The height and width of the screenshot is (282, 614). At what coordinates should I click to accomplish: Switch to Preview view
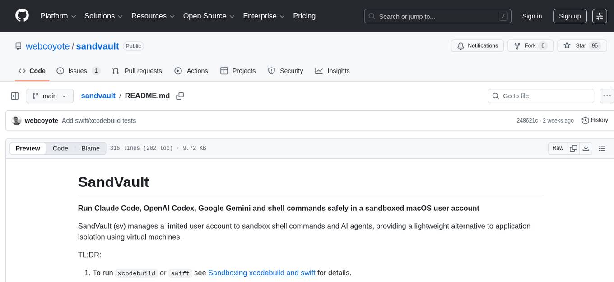click(28, 148)
